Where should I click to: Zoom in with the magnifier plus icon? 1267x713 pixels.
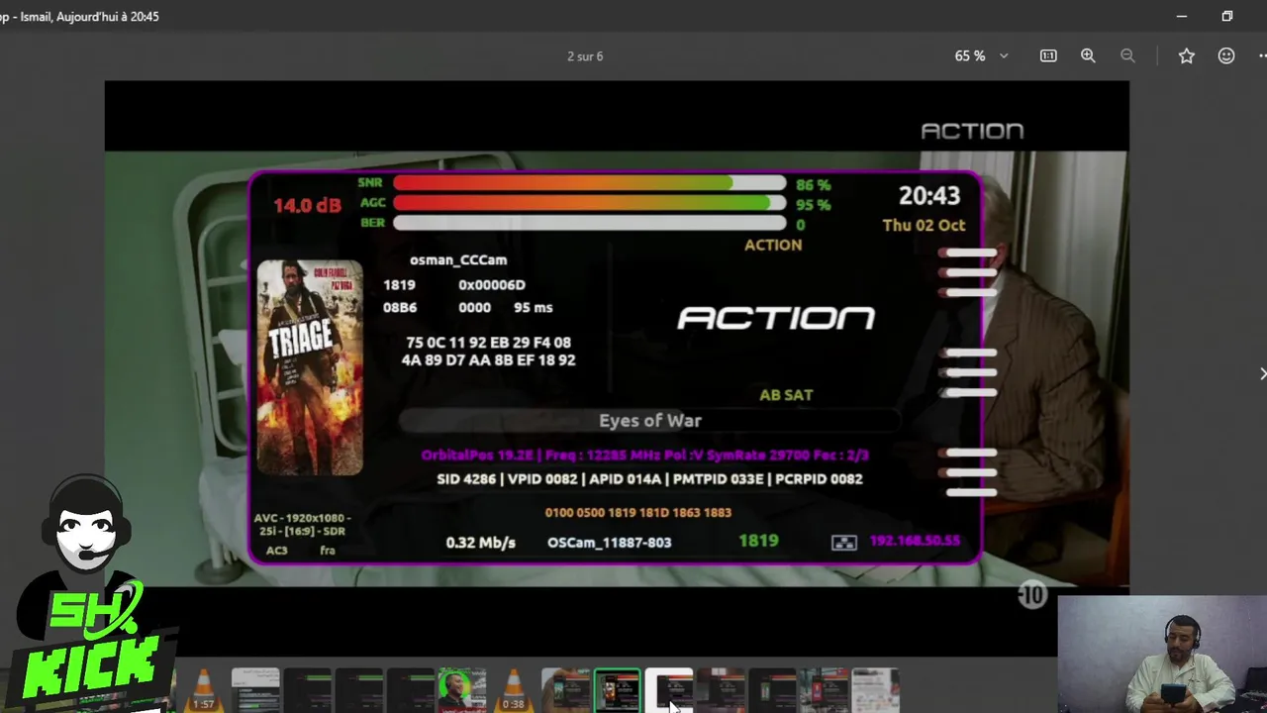pos(1088,56)
